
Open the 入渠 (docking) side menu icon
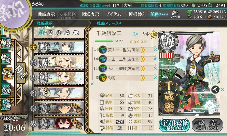[6, 89]
